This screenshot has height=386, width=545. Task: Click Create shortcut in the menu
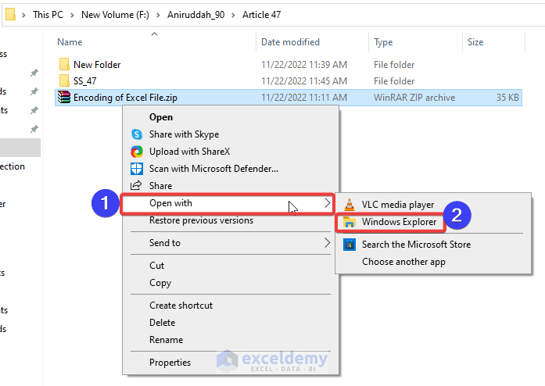(181, 306)
